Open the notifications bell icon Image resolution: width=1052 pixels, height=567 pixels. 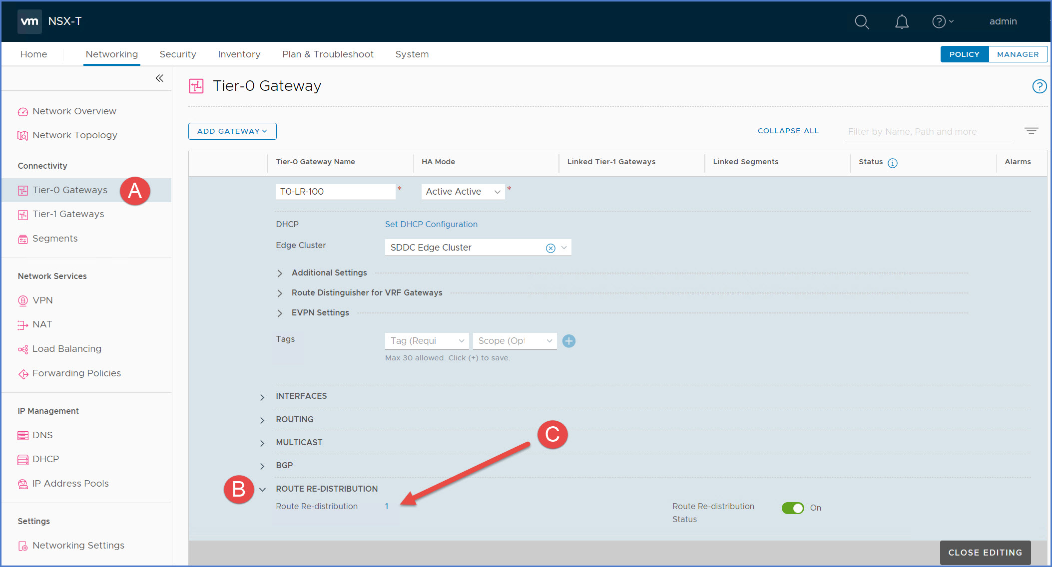pos(902,22)
